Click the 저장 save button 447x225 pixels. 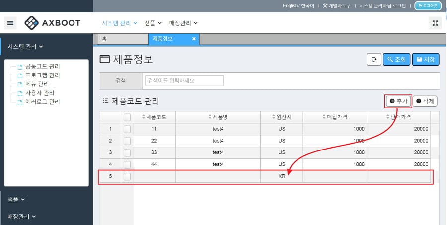click(x=426, y=59)
